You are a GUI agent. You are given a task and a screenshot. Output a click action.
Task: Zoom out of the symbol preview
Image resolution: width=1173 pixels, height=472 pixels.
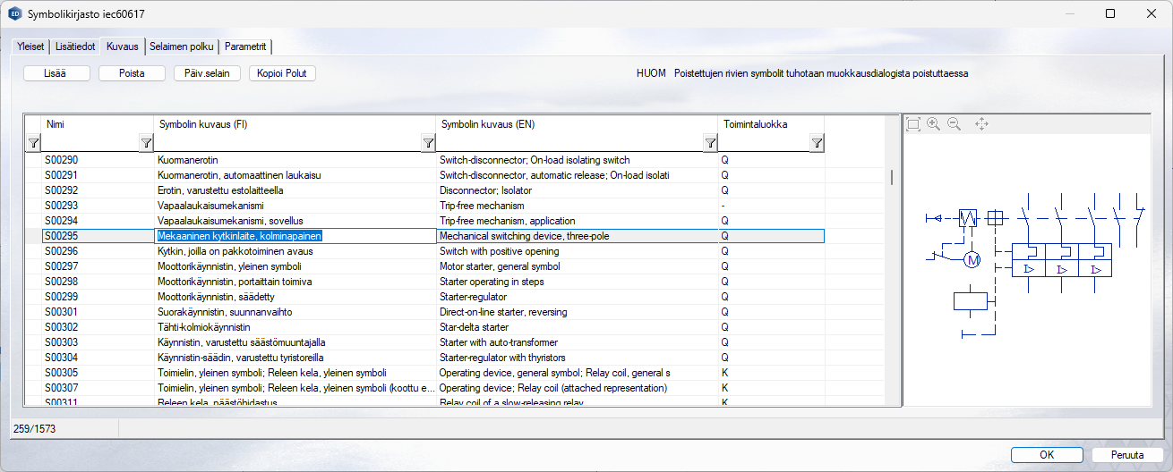(955, 124)
